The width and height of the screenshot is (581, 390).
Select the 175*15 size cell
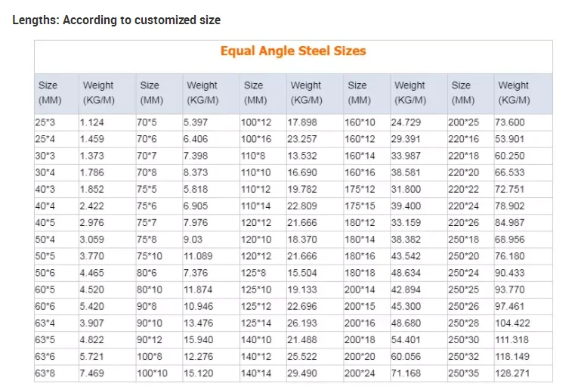(x=360, y=206)
